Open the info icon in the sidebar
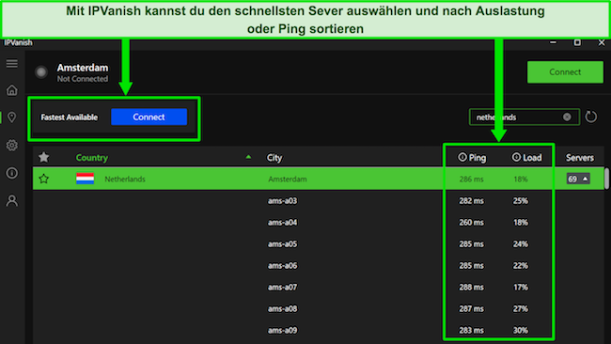This screenshot has width=611, height=344. [x=11, y=173]
